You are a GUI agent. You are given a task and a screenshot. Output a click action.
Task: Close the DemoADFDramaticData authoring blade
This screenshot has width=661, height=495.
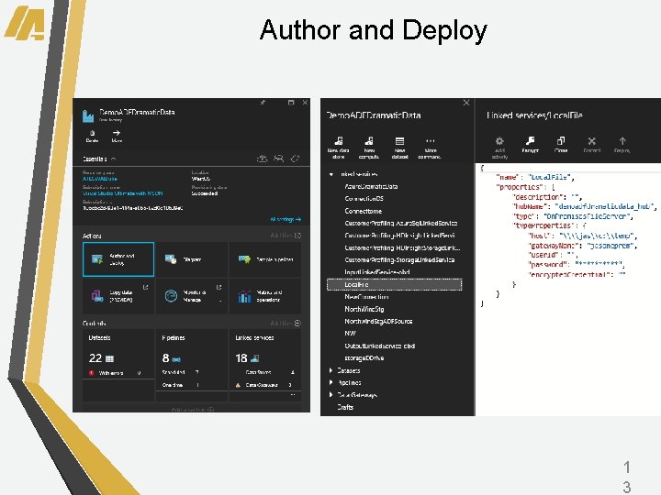tap(466, 103)
